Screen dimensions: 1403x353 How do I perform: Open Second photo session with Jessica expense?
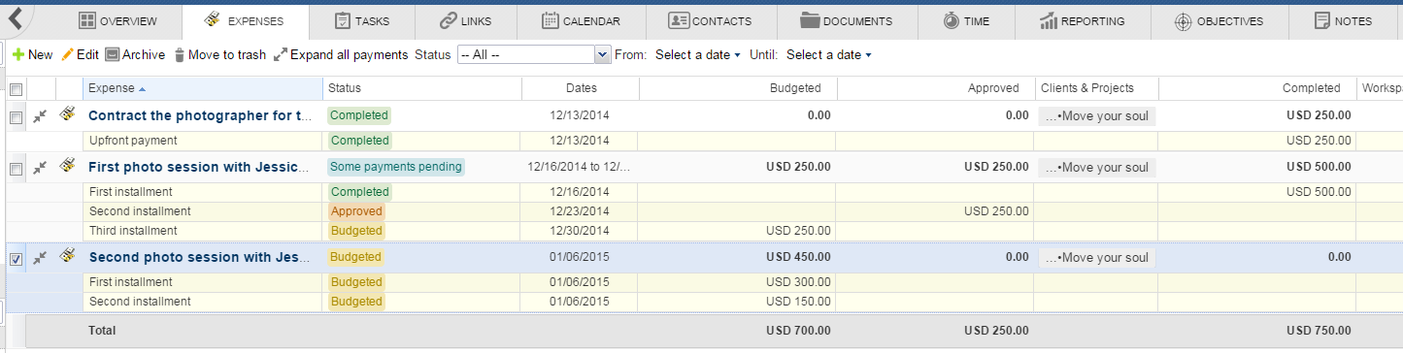coord(201,257)
